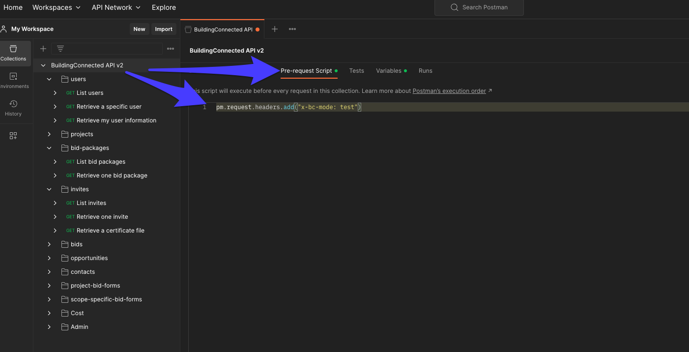Open a new tab with the plus icon
The height and width of the screenshot is (352, 689).
coord(275,29)
